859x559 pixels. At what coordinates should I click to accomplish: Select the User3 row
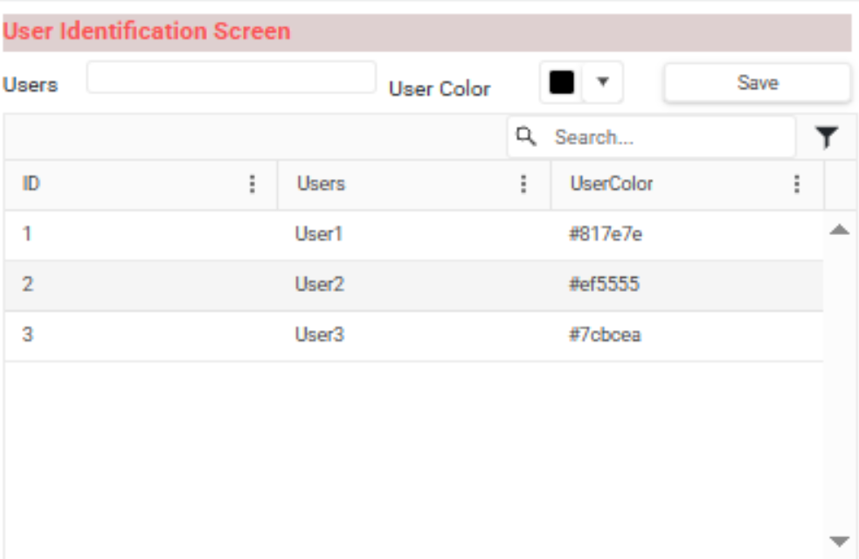click(x=413, y=335)
